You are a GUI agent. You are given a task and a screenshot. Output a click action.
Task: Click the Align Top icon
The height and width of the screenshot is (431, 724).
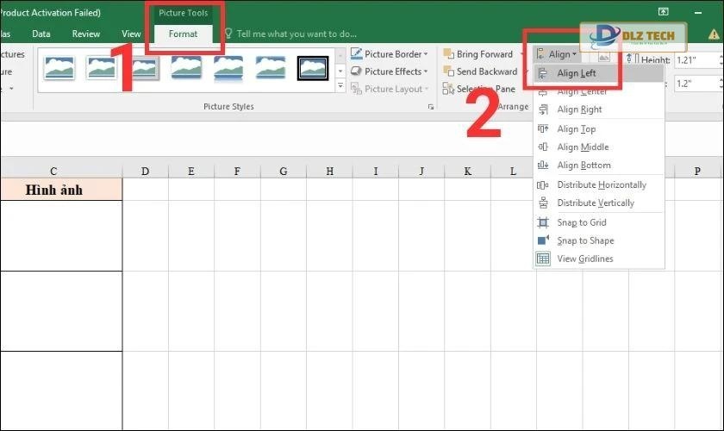(x=543, y=129)
